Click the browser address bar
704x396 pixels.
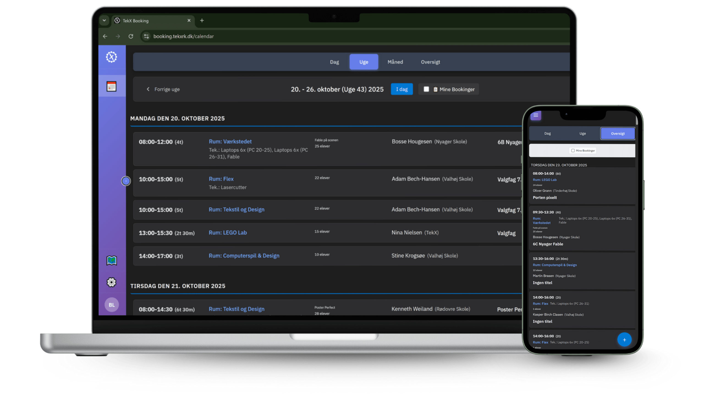(x=184, y=36)
